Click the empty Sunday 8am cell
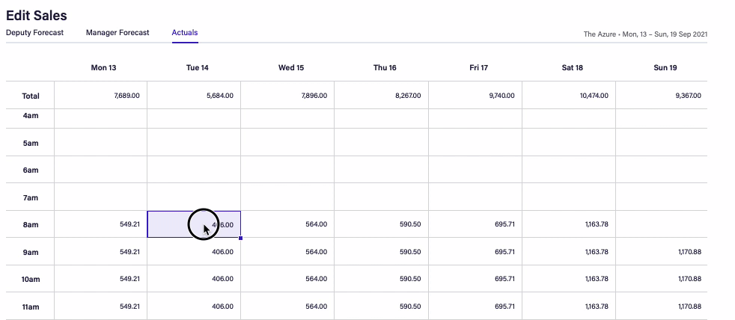This screenshot has width=735, height=320. coord(661,224)
